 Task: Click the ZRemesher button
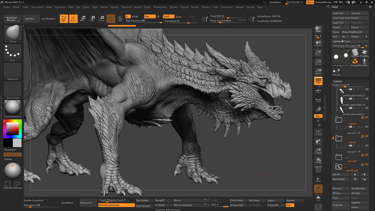point(88,203)
